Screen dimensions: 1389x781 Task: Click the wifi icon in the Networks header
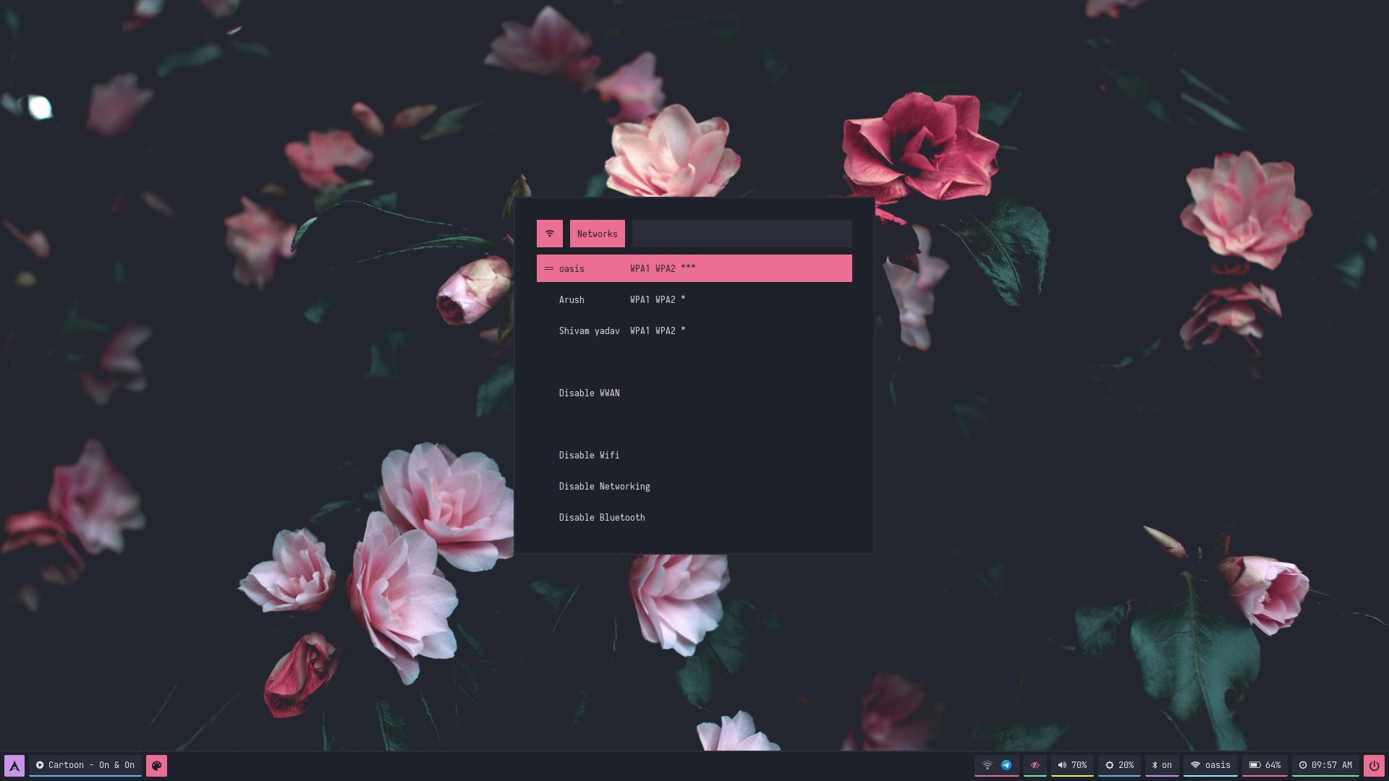pyautogui.click(x=550, y=234)
